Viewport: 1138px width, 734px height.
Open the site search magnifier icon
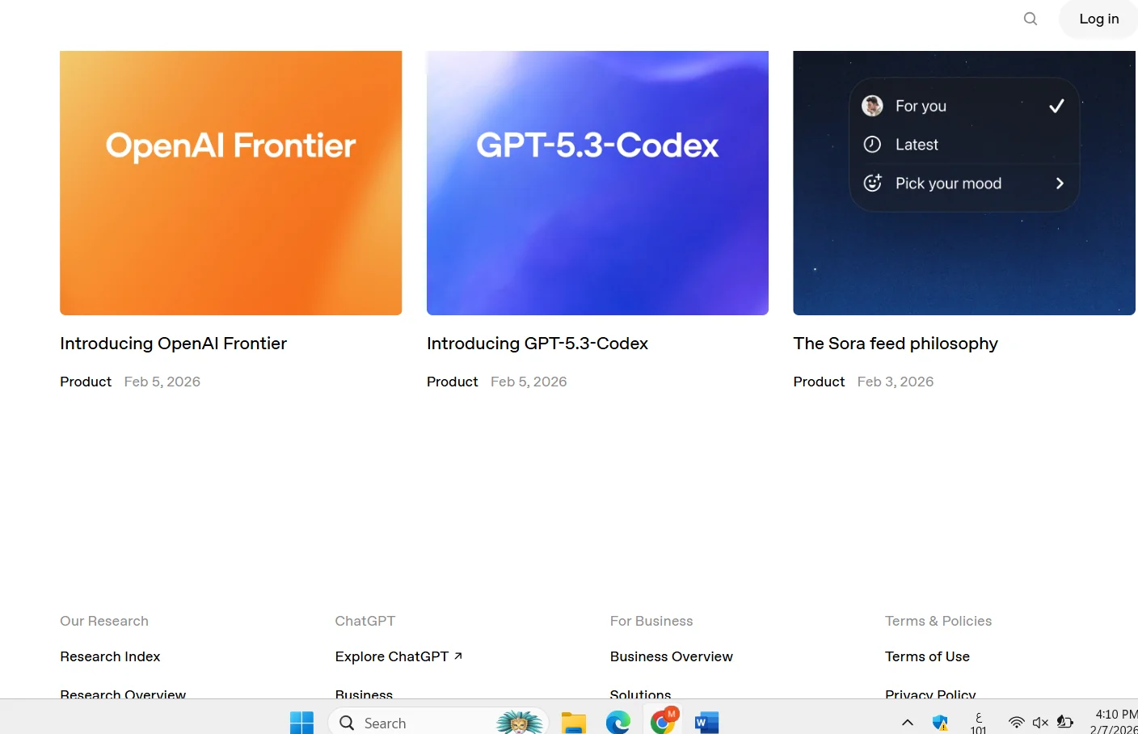click(x=1030, y=18)
